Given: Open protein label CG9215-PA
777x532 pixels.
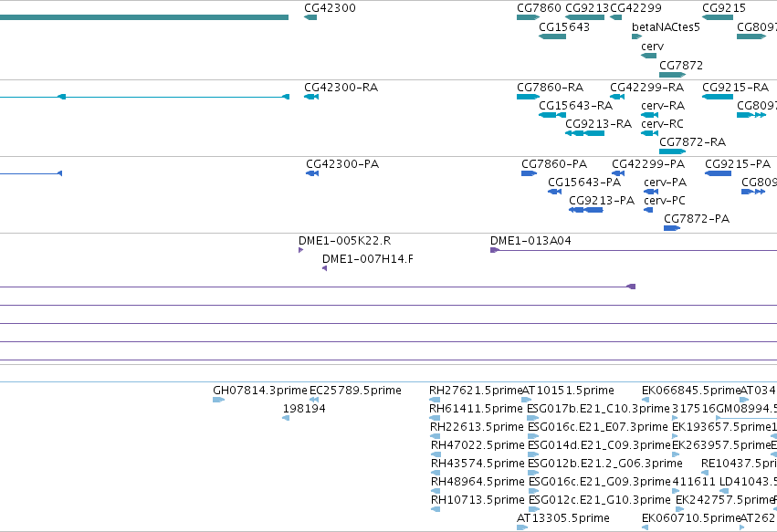Looking at the screenshot, I should tap(738, 164).
